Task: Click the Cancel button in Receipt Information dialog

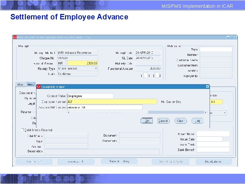Action: pos(163,121)
